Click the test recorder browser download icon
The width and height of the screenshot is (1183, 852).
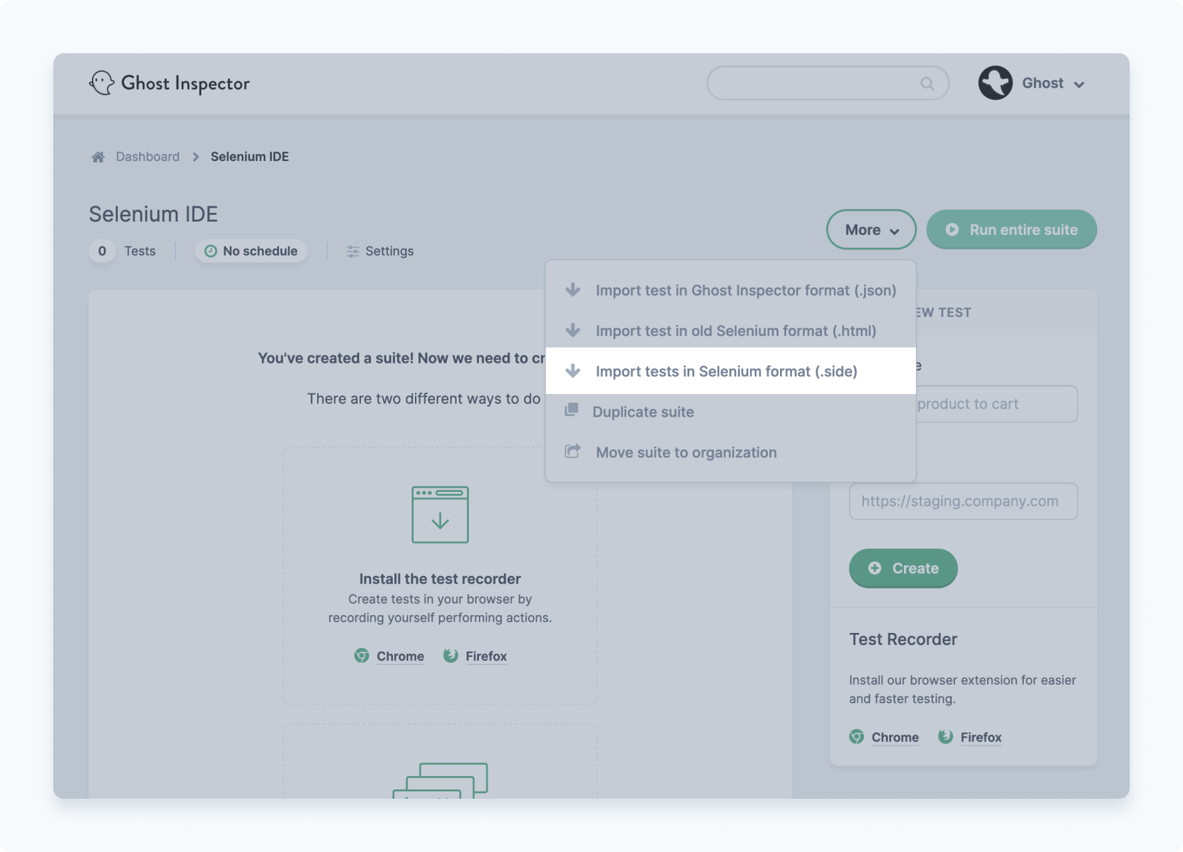point(440,515)
